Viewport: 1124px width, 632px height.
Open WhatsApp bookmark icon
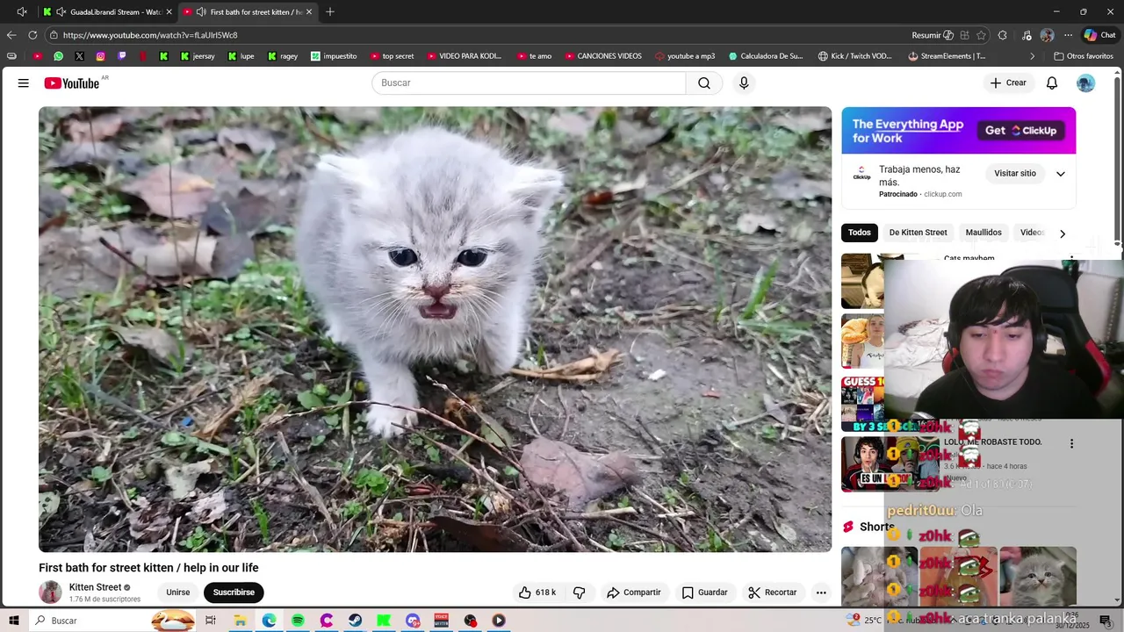pyautogui.click(x=59, y=56)
